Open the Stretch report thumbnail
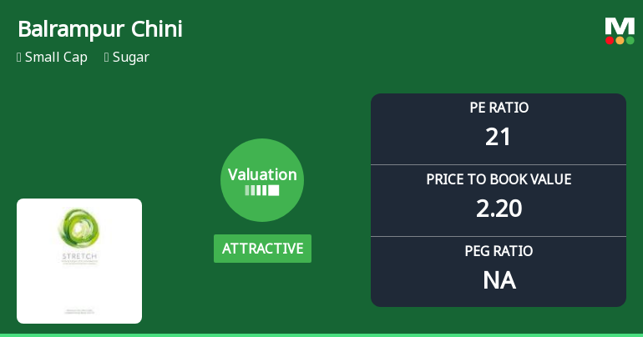643x337 pixels. [79, 261]
